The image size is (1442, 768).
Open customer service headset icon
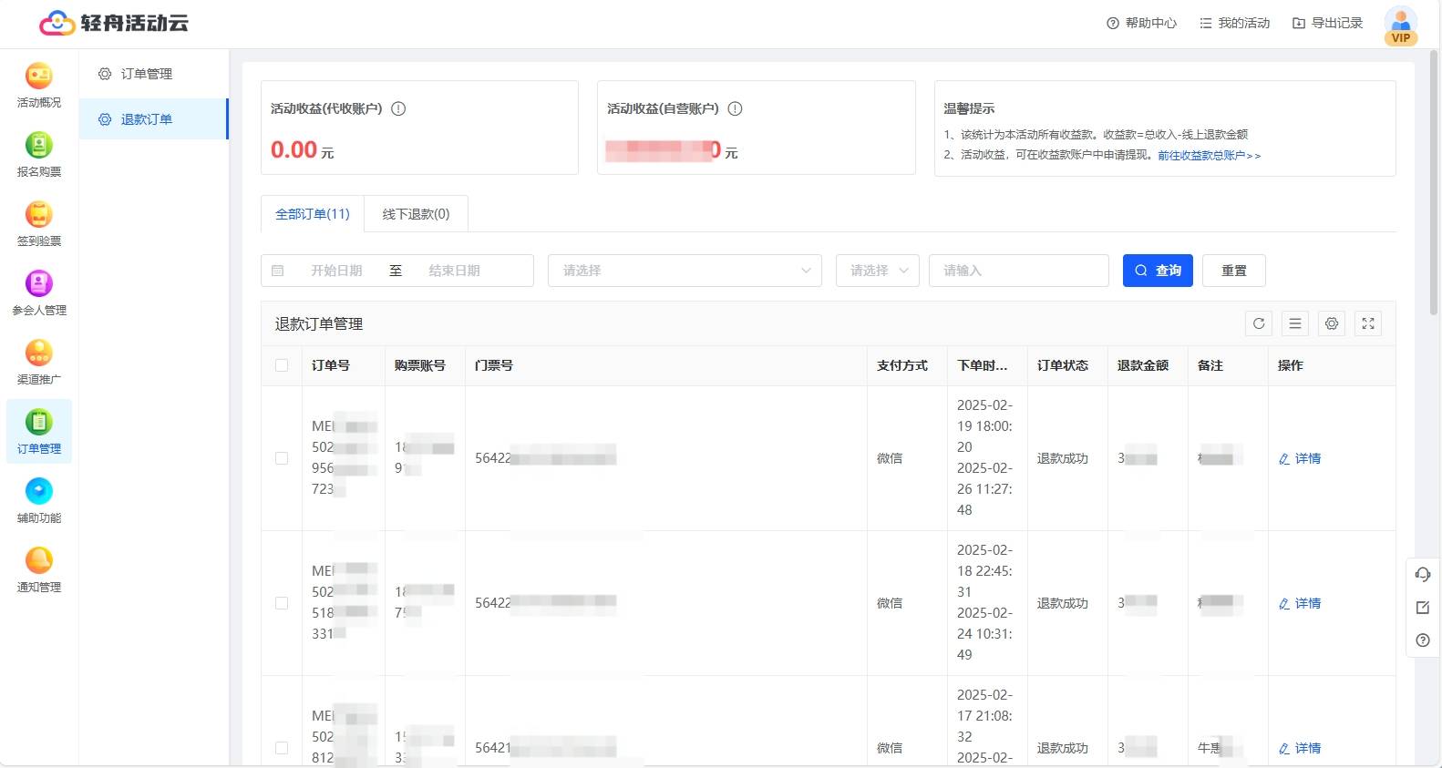1423,574
